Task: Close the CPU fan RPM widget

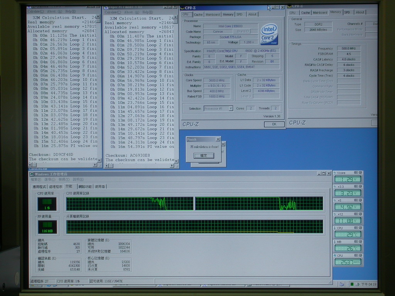Action: [x=361, y=256]
